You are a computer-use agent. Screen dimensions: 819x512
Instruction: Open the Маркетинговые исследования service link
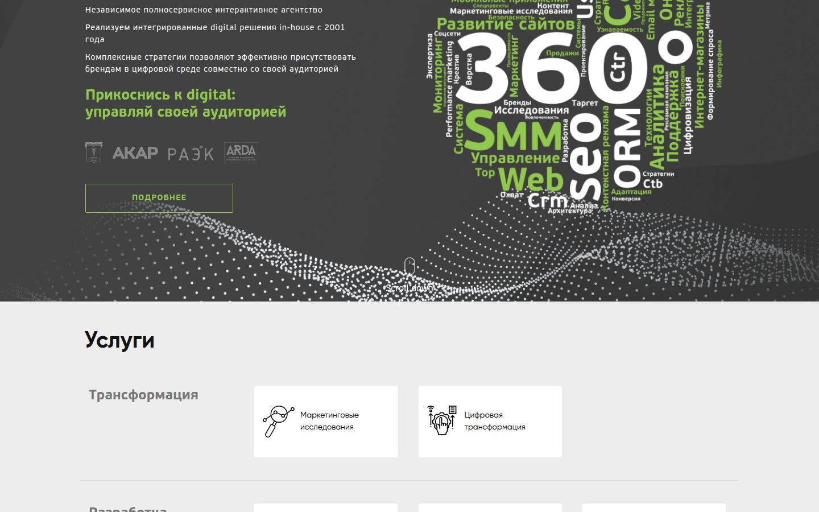(x=326, y=422)
